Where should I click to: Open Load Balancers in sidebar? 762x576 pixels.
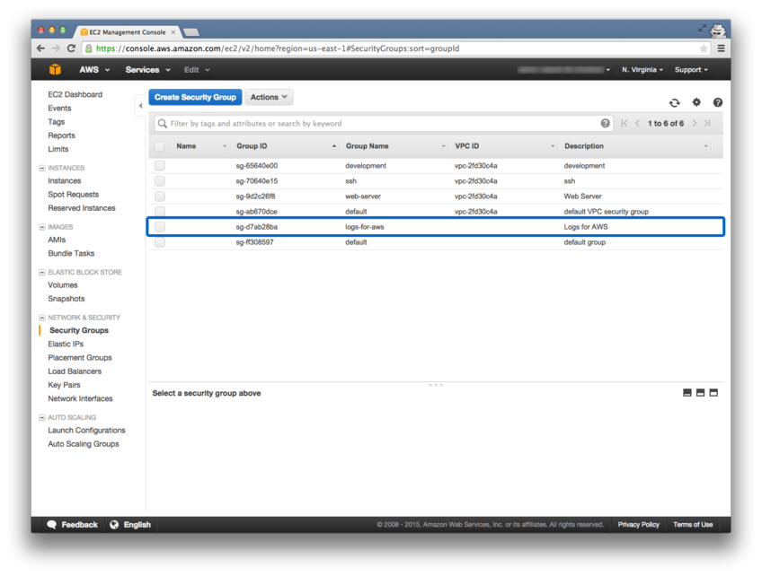coord(75,371)
